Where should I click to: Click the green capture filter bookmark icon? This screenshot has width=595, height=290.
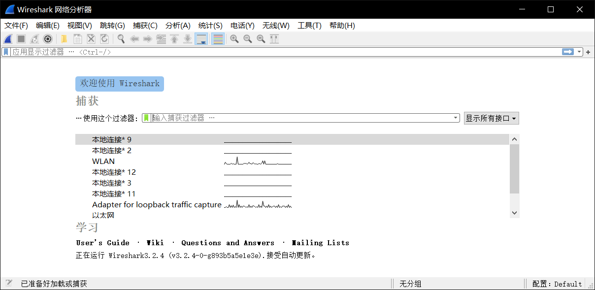[x=146, y=118]
